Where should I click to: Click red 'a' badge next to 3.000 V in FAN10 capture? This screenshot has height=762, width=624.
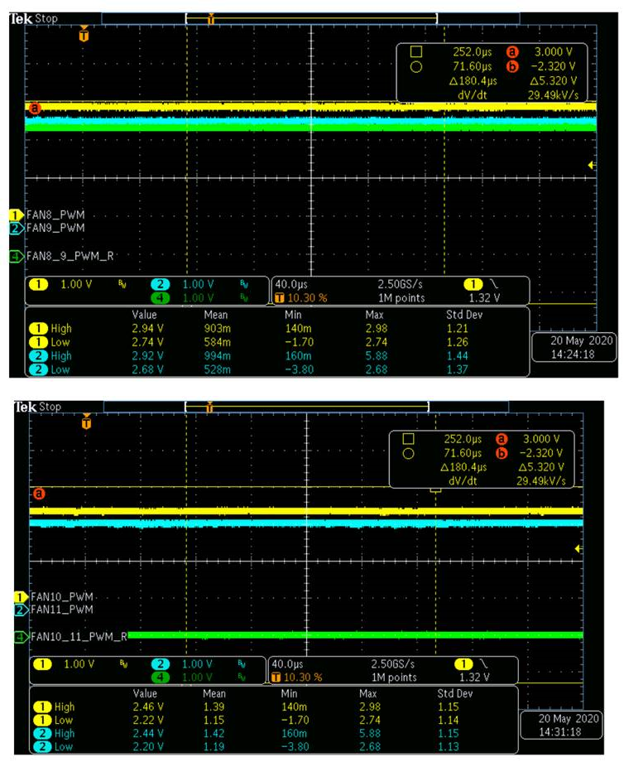(502, 439)
